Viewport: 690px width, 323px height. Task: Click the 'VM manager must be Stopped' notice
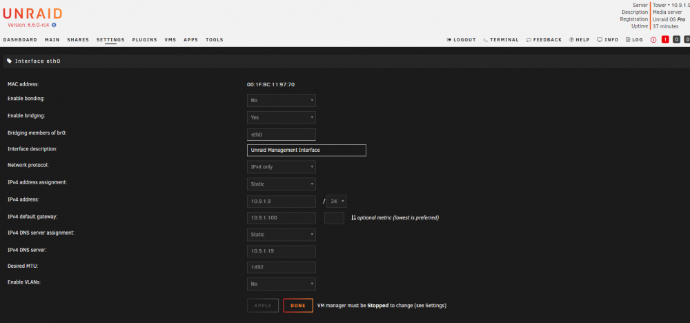tap(382, 305)
